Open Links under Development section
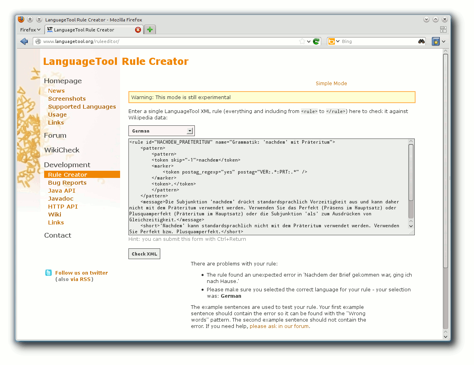The image size is (474, 365). pyautogui.click(x=56, y=223)
